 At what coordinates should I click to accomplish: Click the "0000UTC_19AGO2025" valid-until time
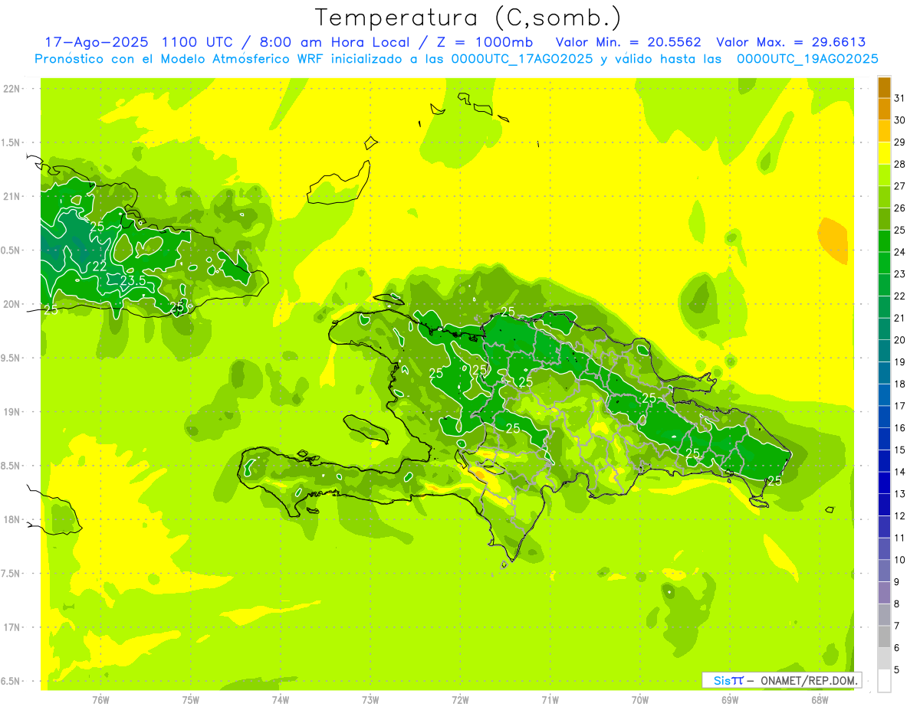click(807, 59)
